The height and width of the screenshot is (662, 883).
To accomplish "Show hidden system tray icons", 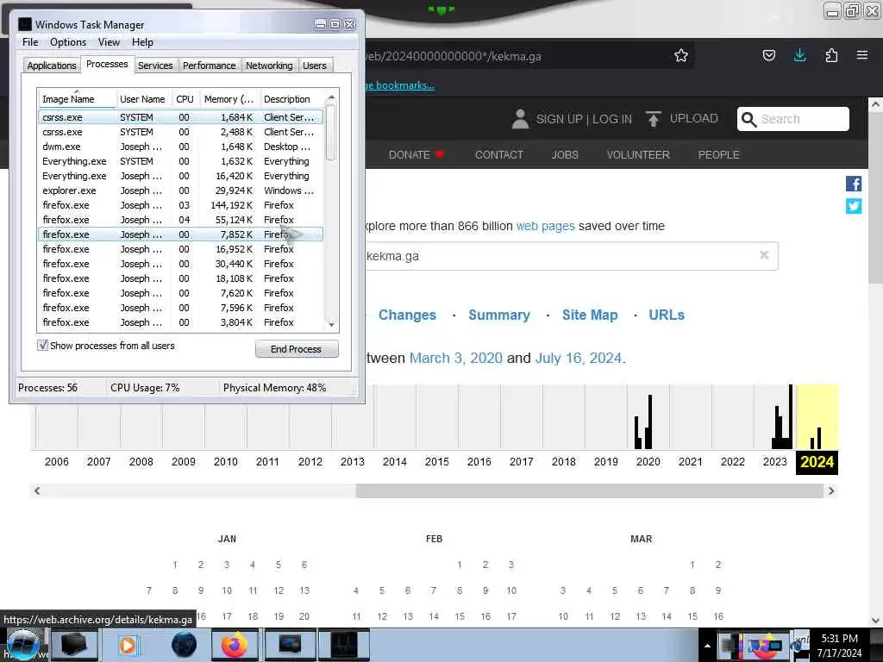I will pyautogui.click(x=707, y=646).
